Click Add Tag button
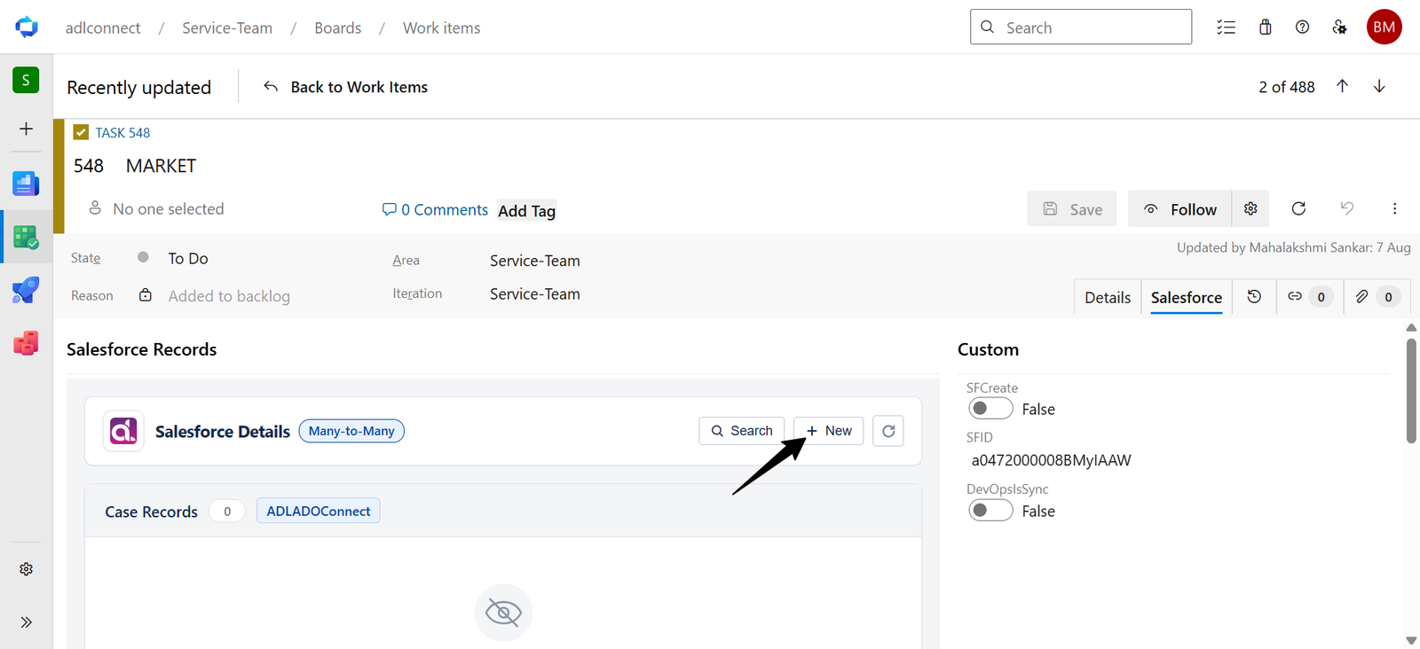Image resolution: width=1420 pixels, height=649 pixels. [x=526, y=211]
